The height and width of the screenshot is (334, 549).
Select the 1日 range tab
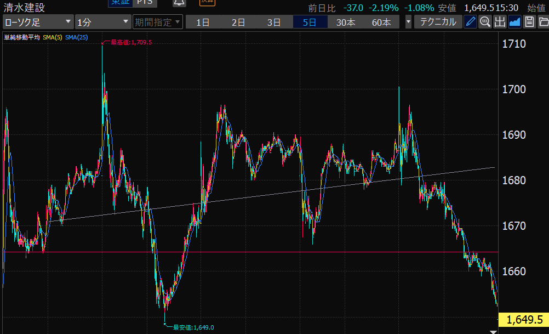[203, 22]
